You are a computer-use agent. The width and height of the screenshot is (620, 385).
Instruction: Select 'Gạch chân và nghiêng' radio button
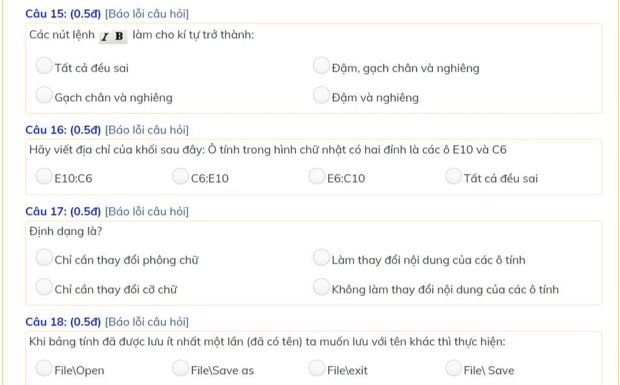[x=44, y=95]
